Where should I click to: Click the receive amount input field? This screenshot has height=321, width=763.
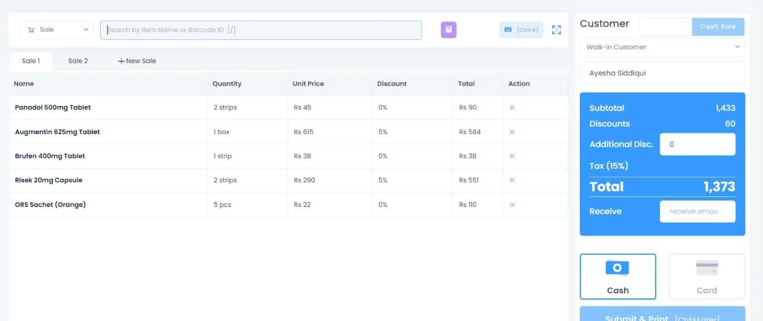(x=698, y=211)
